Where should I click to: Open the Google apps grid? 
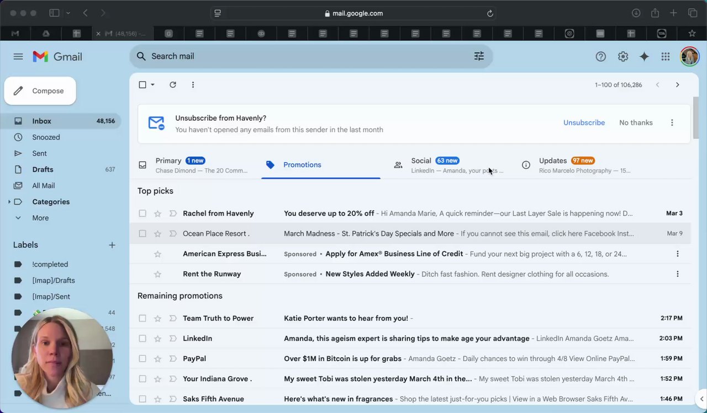tap(666, 56)
